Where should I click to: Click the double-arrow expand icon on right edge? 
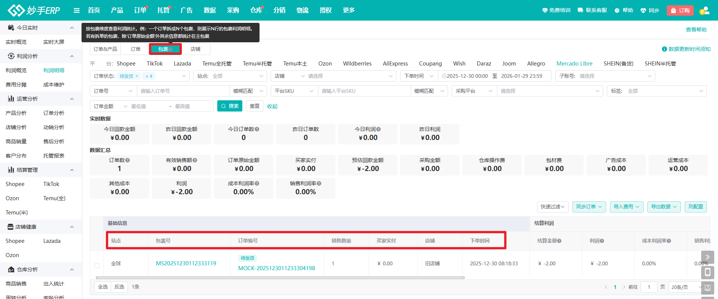pyautogui.click(x=707, y=257)
